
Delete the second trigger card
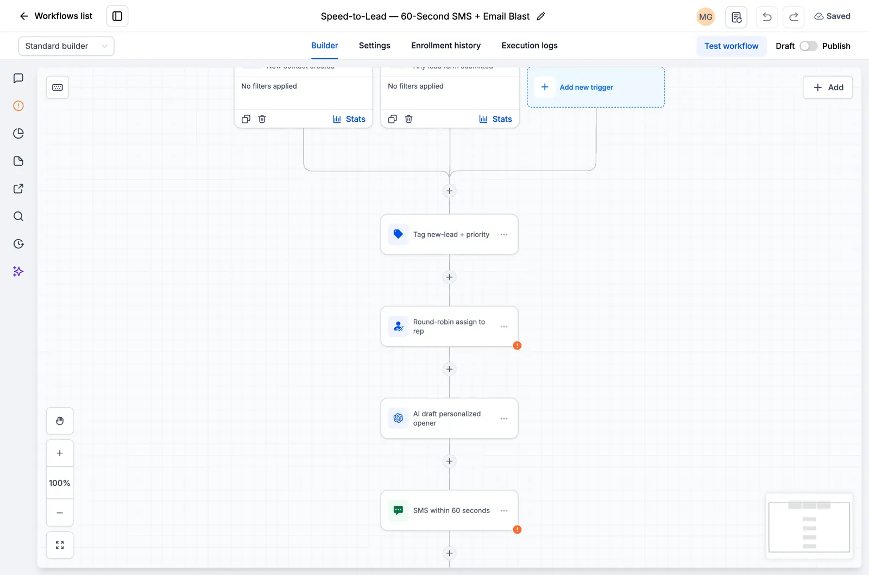point(409,119)
